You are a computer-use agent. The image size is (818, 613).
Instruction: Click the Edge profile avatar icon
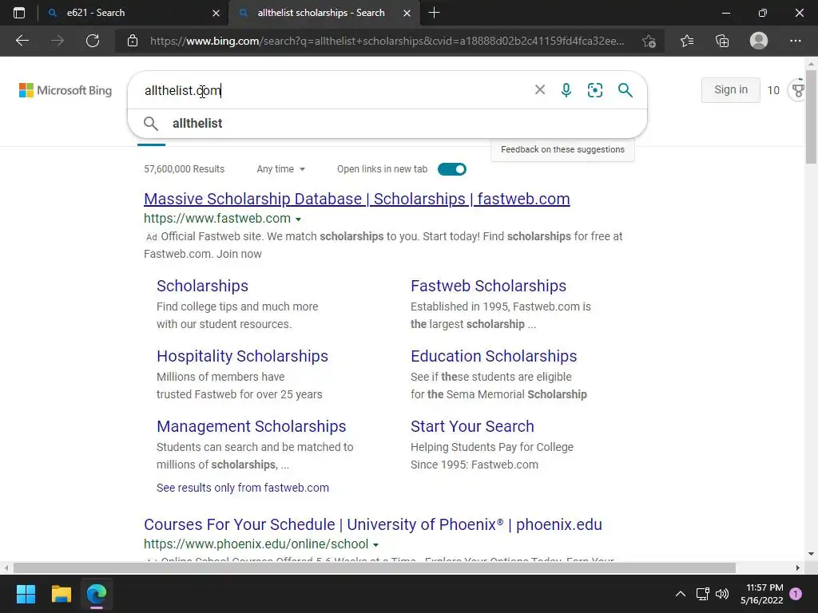point(759,41)
